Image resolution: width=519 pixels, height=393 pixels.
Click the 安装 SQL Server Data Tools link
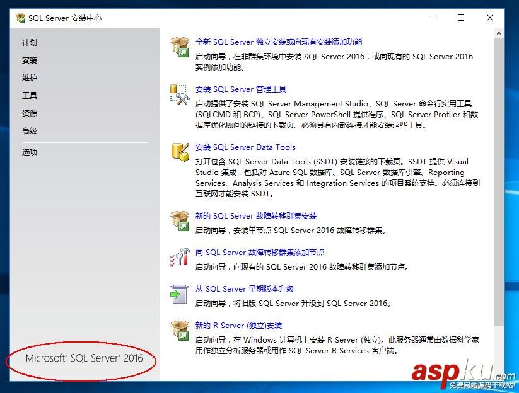[x=245, y=147]
